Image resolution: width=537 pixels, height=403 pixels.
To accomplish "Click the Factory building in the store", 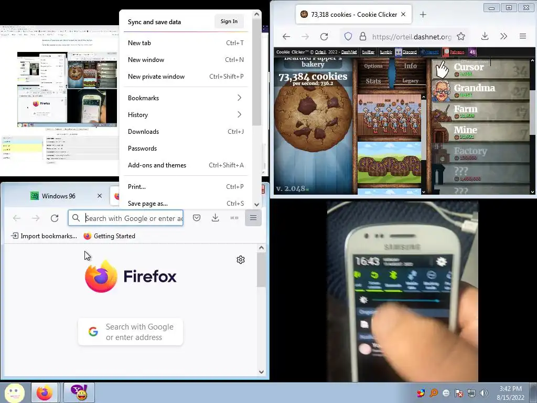I will (481, 154).
